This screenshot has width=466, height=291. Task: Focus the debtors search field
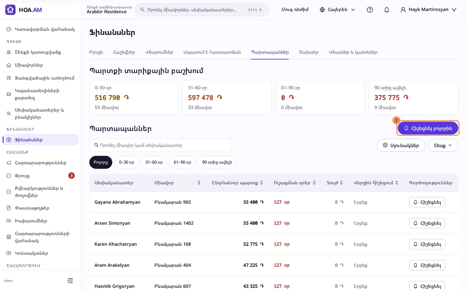tap(161, 145)
